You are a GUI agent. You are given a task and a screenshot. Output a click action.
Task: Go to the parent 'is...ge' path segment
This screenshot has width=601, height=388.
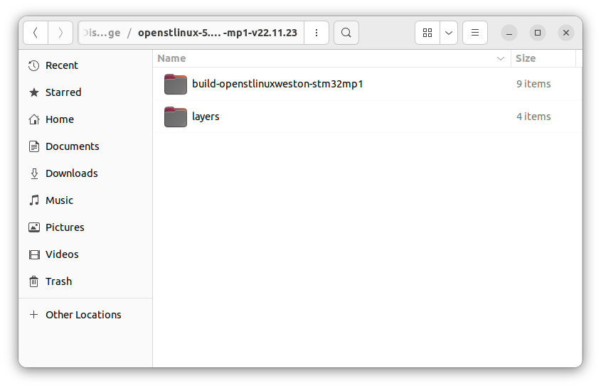102,33
